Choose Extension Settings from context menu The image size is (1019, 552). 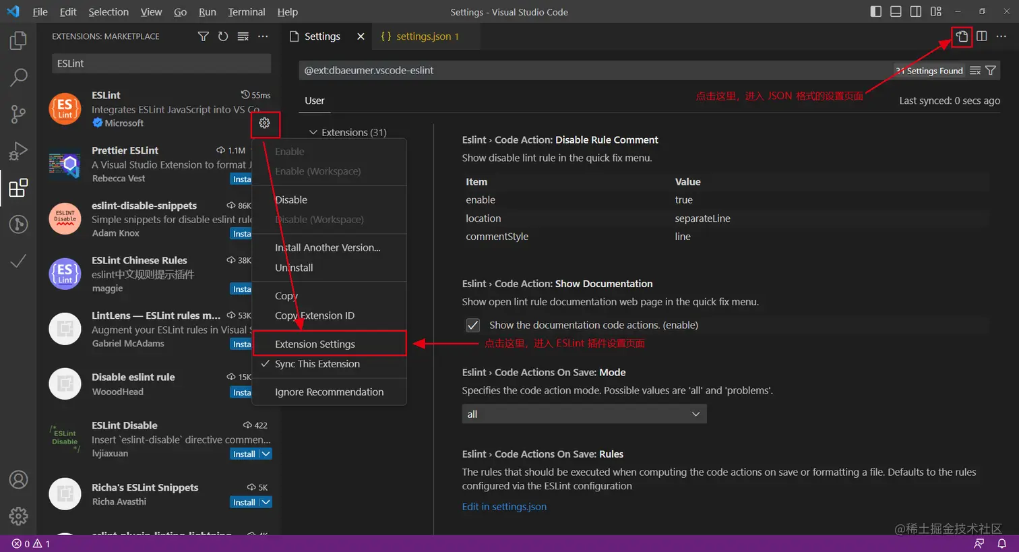pos(330,344)
